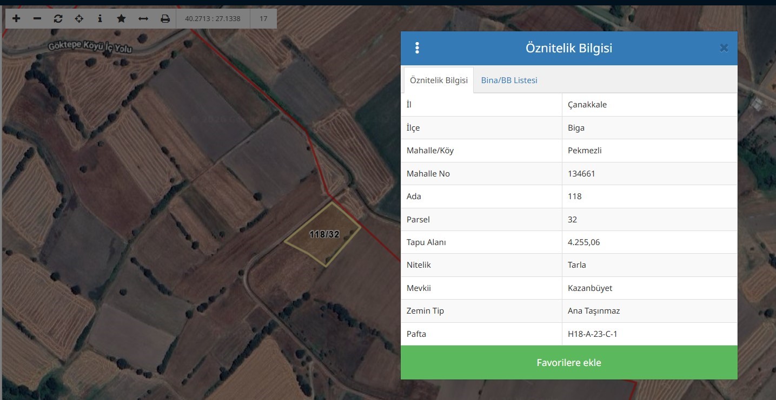Viewport: 776px width, 400px height.
Task: Zoom in with the plus icon
Action: coord(16,18)
